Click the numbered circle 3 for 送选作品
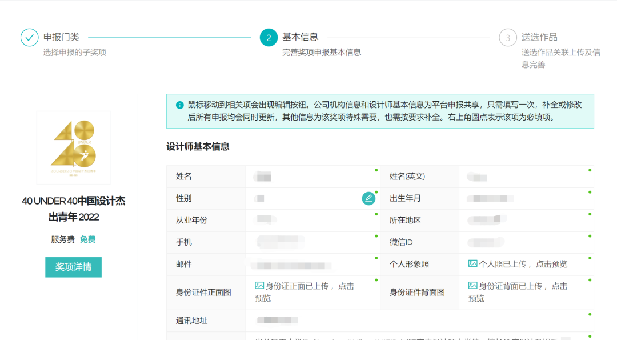This screenshot has width=617, height=340. (507, 38)
